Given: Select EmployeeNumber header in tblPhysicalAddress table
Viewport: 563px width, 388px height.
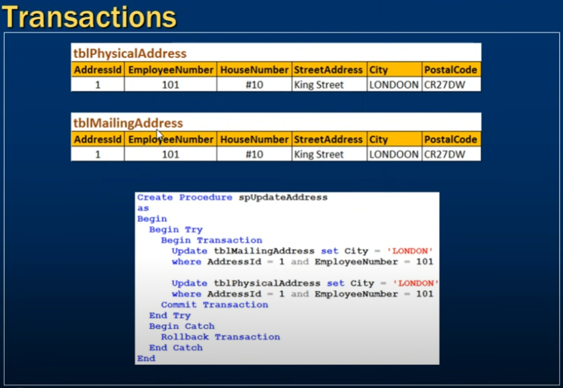Looking at the screenshot, I should [x=171, y=70].
